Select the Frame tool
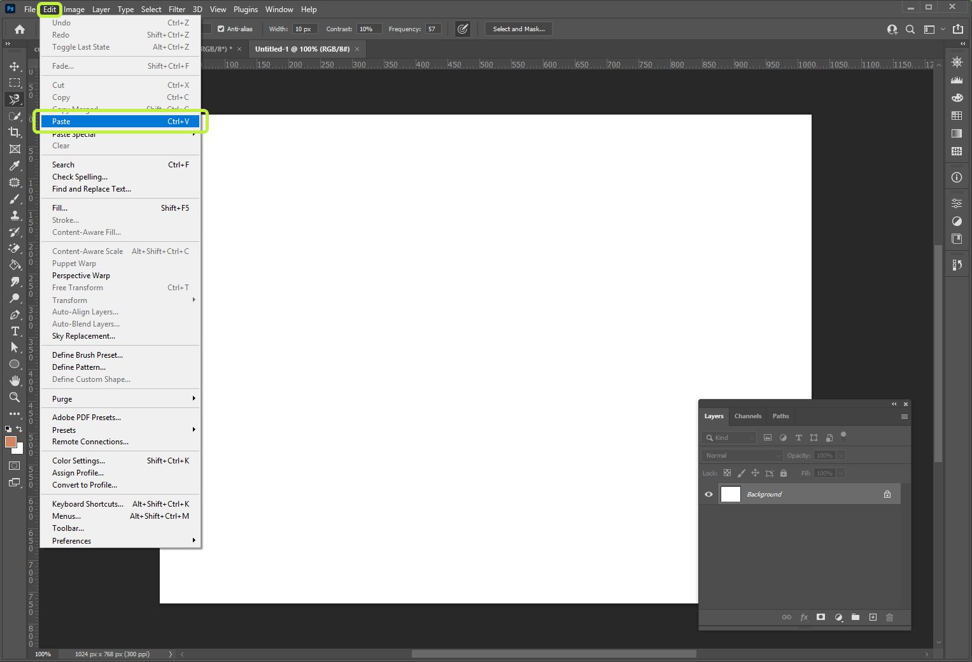The height and width of the screenshot is (662, 972). [15, 149]
